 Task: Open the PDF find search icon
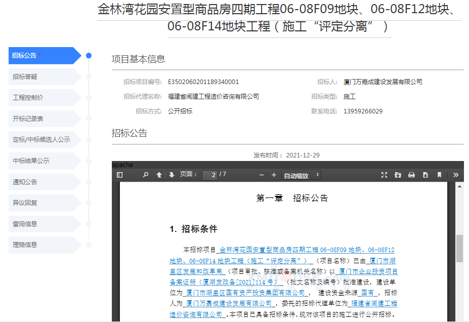tap(146, 175)
